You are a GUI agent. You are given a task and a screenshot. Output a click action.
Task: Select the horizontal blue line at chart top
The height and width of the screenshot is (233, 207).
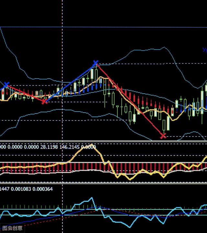103,27
